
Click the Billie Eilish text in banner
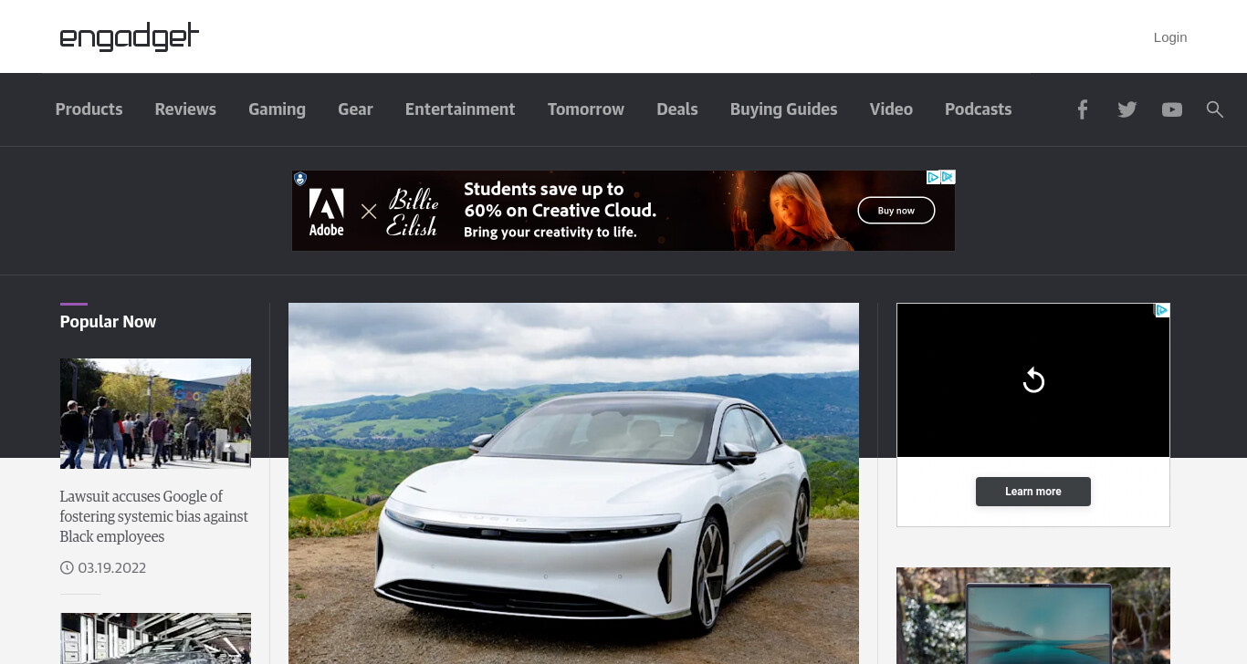(x=413, y=212)
